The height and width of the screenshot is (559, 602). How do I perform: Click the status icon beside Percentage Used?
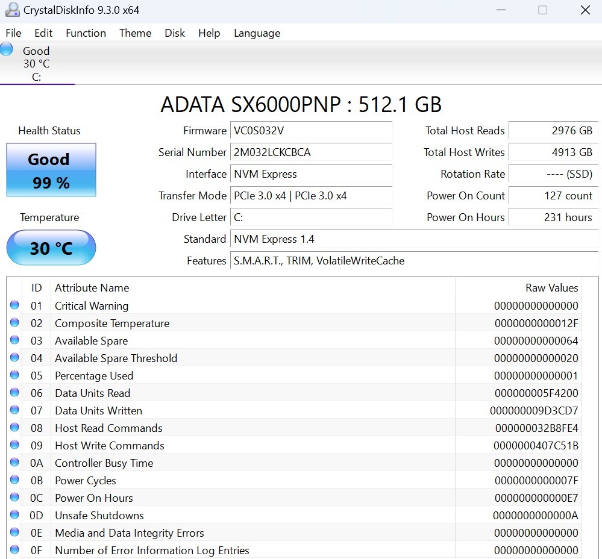click(14, 375)
